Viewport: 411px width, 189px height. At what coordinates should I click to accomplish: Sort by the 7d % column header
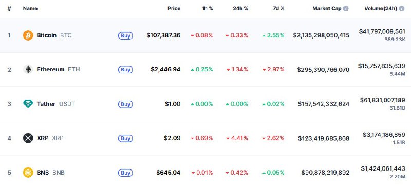[278, 8]
